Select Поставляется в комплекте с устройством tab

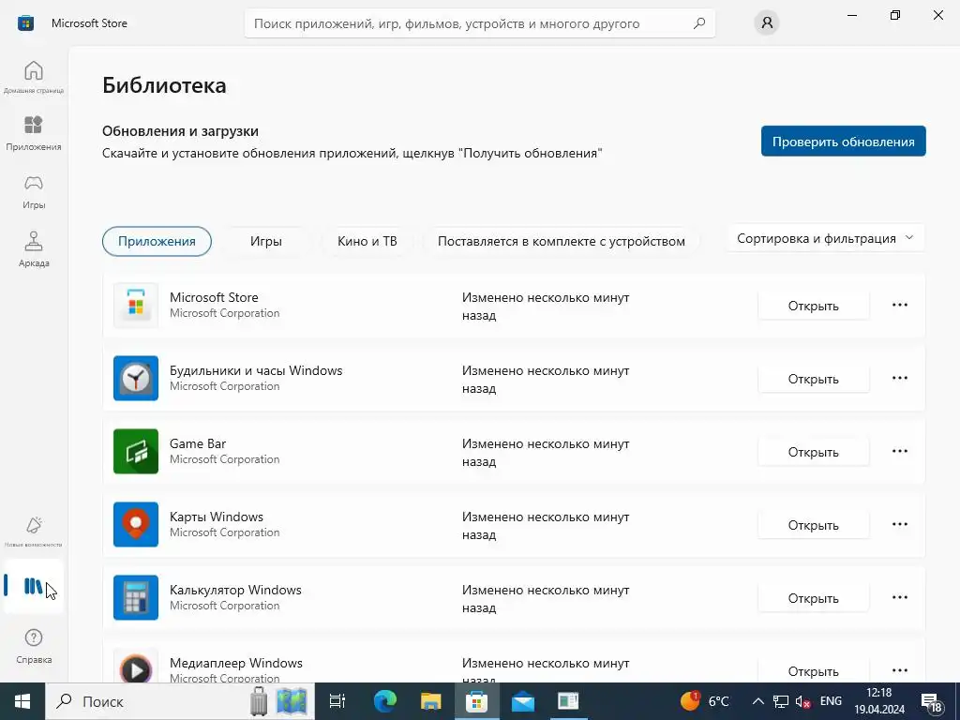pos(562,241)
